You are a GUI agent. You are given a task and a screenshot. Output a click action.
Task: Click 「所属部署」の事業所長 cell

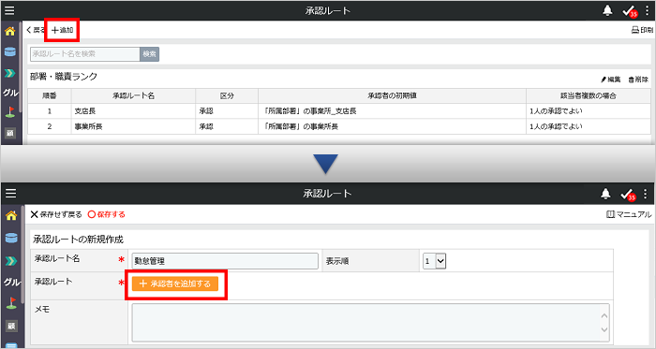[x=392, y=126]
